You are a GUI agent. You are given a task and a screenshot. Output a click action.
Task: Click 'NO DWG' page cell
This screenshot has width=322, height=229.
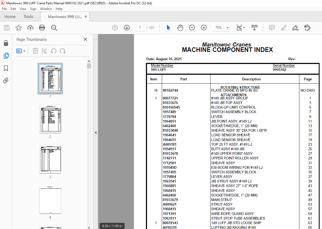click(308, 90)
